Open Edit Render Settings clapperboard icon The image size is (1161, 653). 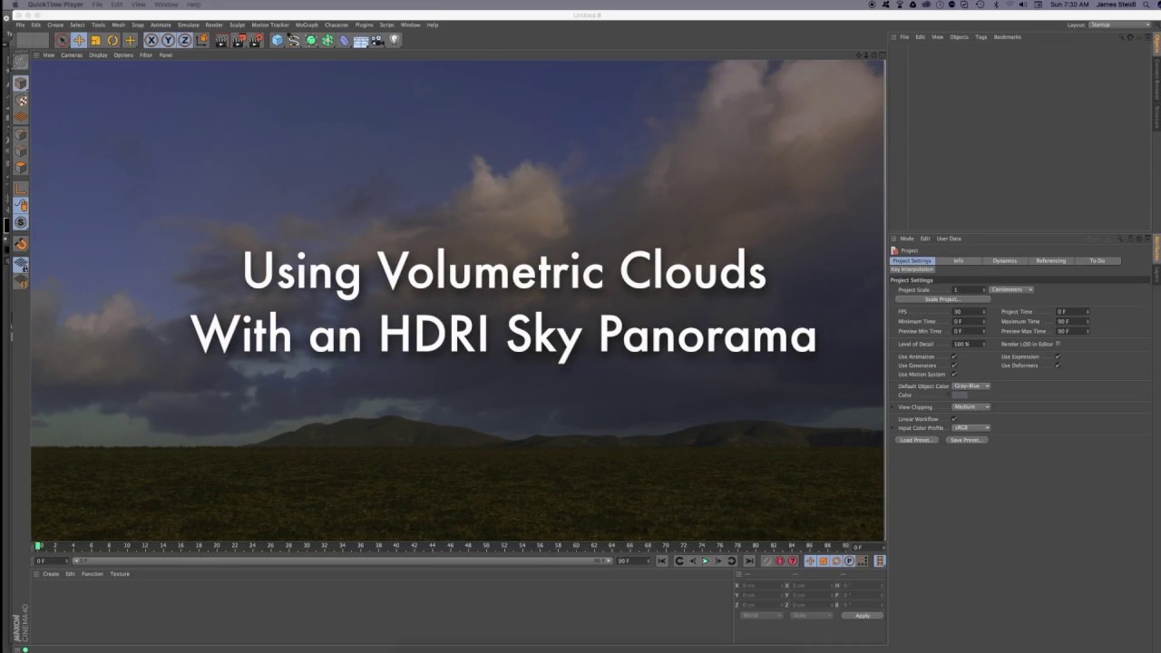click(x=255, y=40)
